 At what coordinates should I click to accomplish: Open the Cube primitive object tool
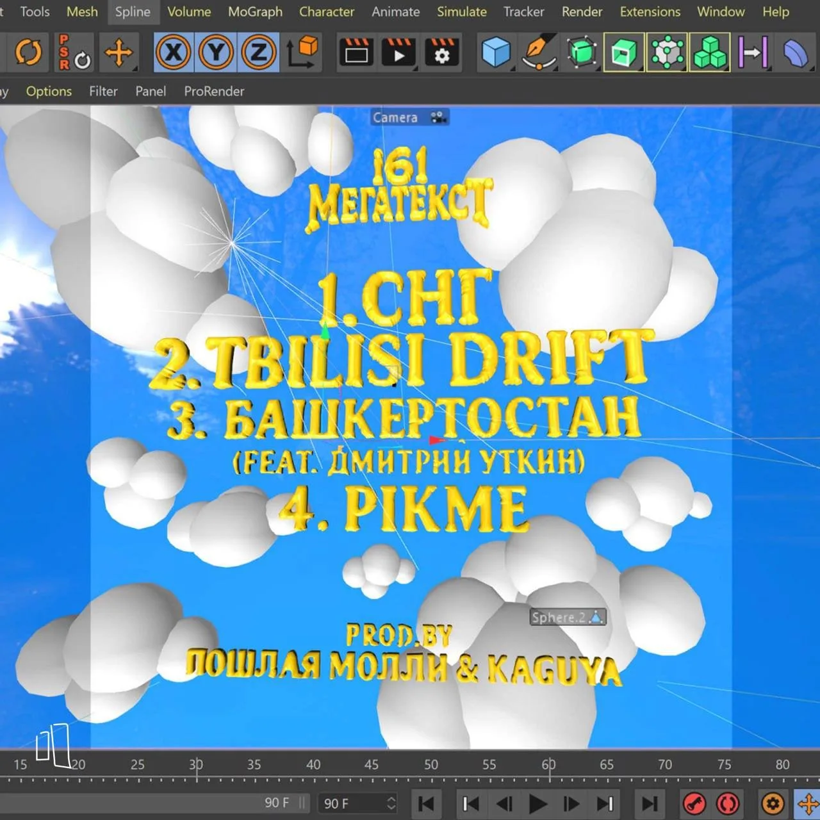(x=496, y=53)
